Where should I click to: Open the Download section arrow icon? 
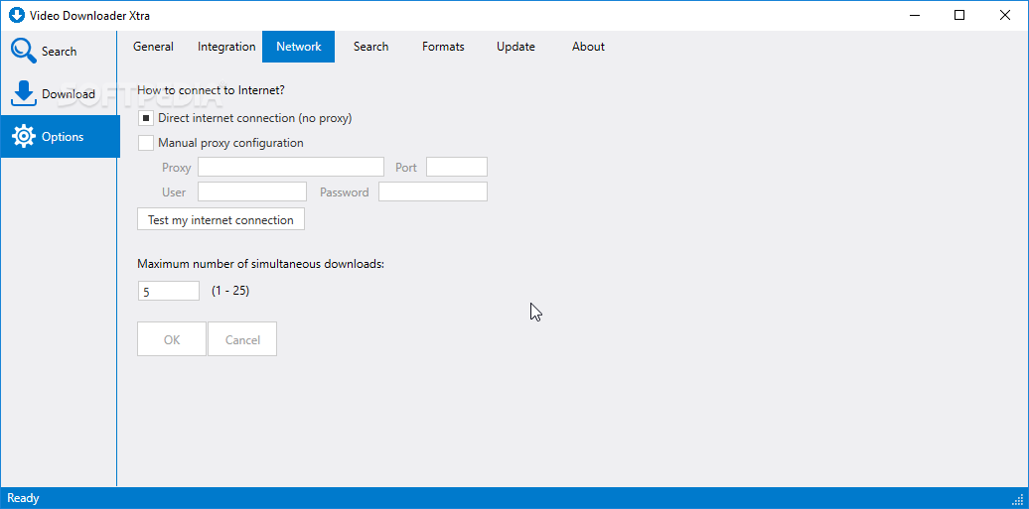24,93
